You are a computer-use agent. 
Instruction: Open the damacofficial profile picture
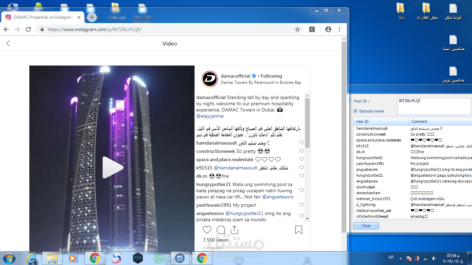[x=209, y=79]
